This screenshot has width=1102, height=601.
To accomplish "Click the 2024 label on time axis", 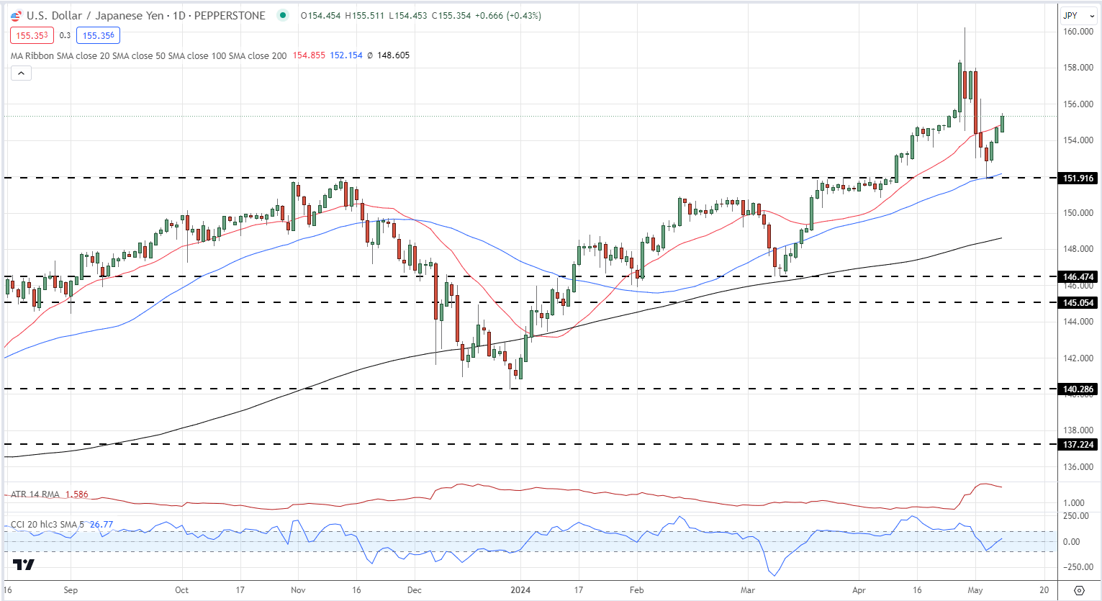I will click(x=520, y=590).
